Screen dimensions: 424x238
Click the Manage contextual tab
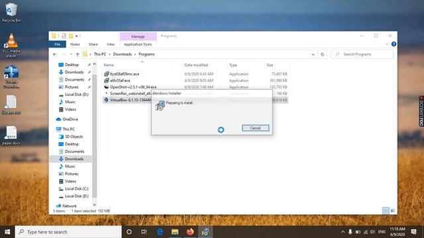coord(138,36)
